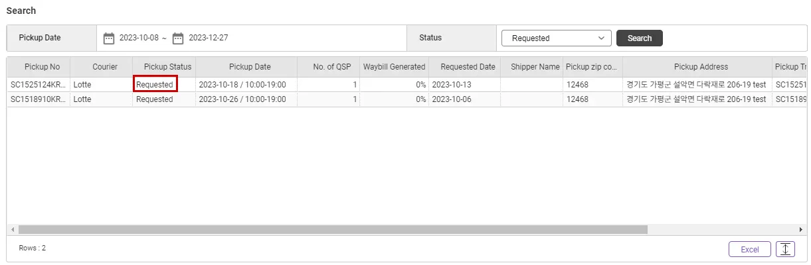Select the row with pickup date 2023-10-26
The width and height of the screenshot is (811, 265).
(x=242, y=99)
